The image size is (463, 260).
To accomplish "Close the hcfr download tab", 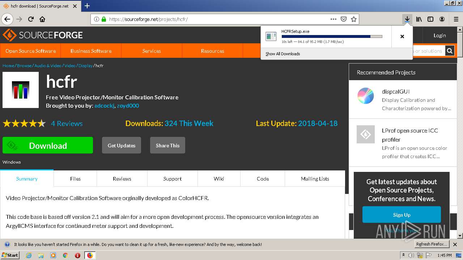I will [x=75, y=6].
